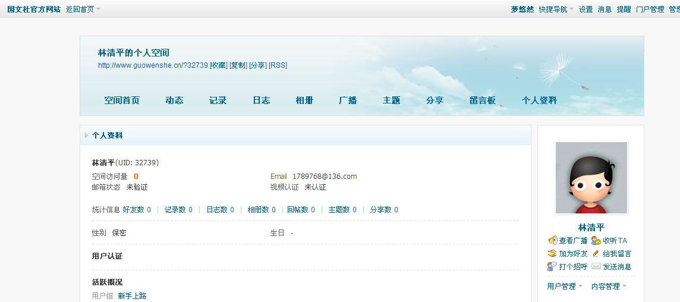Expand the 返回首页 dropdown arrow

point(98,9)
